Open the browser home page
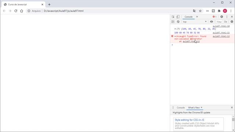This screenshot has width=235, height=132. point(22,11)
